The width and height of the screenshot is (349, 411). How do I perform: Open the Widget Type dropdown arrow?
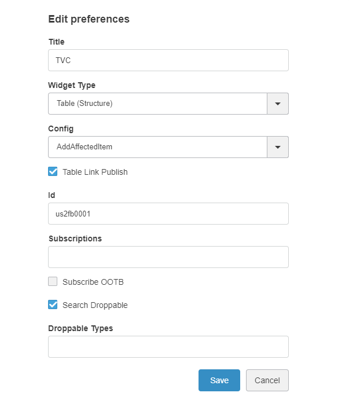tap(278, 104)
